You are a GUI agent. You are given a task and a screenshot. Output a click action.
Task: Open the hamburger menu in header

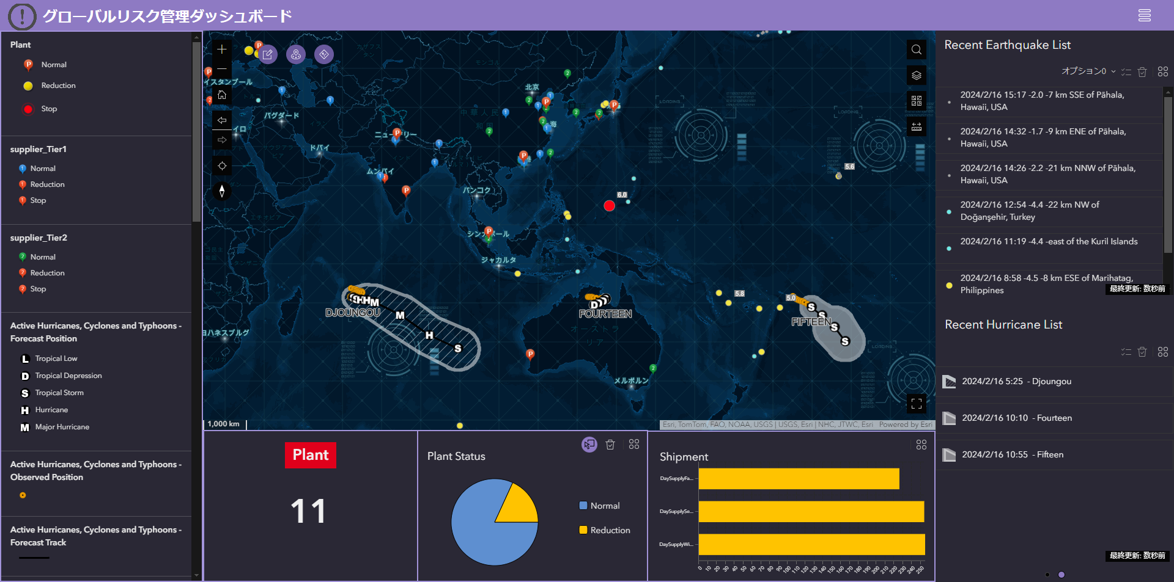click(1144, 16)
